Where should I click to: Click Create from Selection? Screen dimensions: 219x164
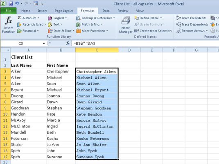pos(153,31)
